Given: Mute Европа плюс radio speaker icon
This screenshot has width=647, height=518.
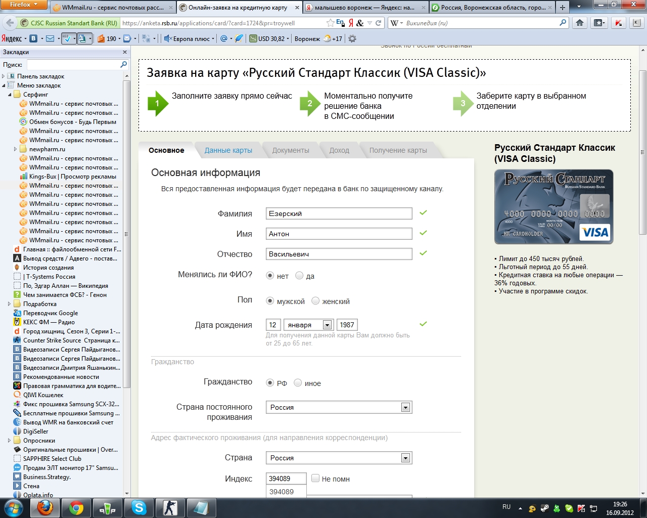Looking at the screenshot, I should (168, 38).
